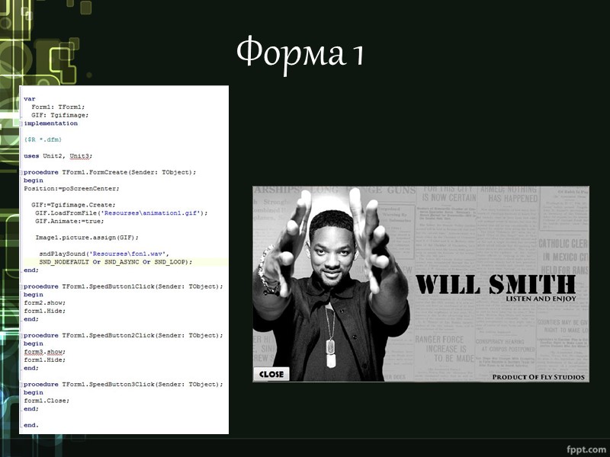Click the 'GIF: Tgifimage;' declaration line
This screenshot has width=610, height=457.
[60, 115]
